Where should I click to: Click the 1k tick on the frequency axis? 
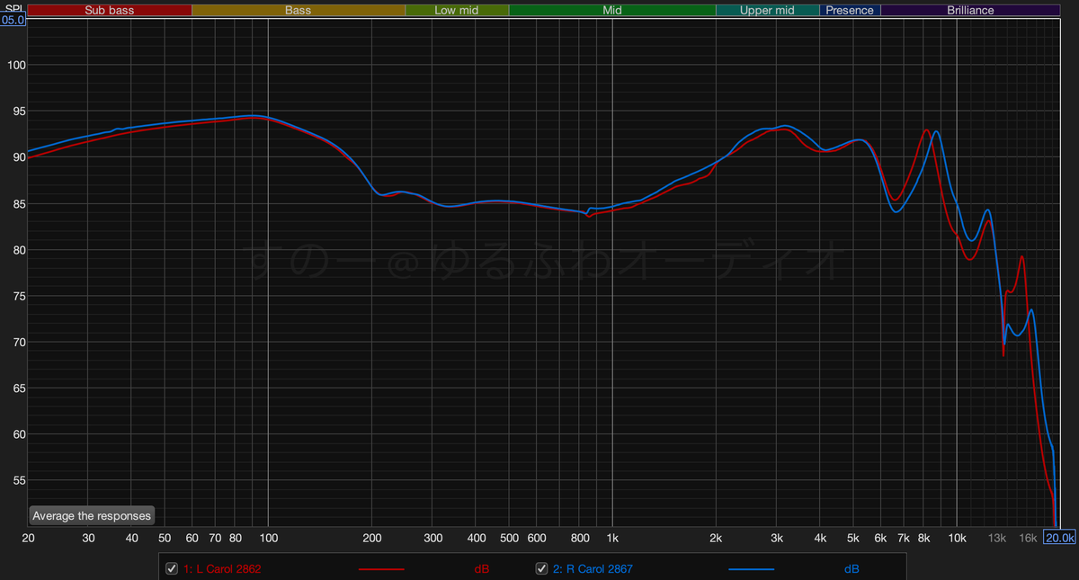(612, 539)
